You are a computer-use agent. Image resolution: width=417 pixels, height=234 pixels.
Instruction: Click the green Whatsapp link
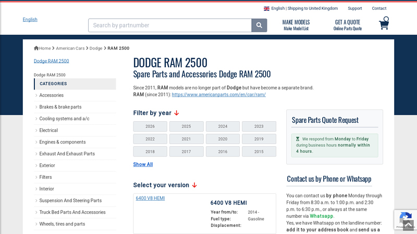(321, 216)
